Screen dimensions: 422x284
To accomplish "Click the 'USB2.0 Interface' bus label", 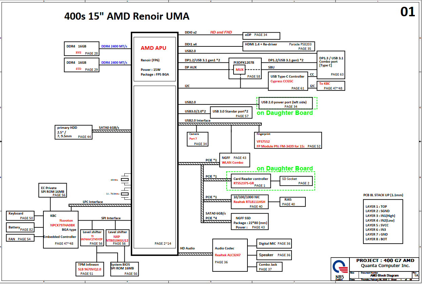I will 198,120.
